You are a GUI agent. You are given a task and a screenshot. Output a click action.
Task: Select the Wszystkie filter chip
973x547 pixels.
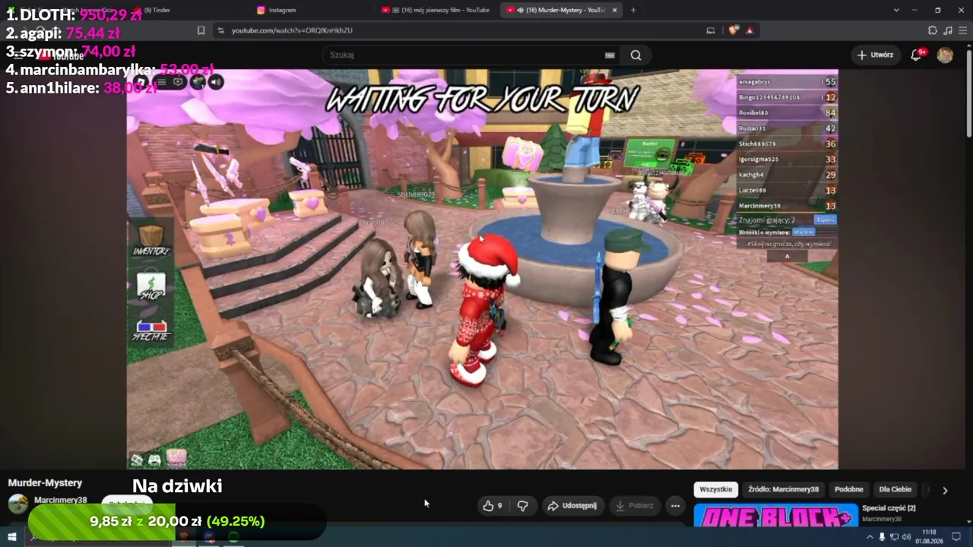click(x=715, y=489)
